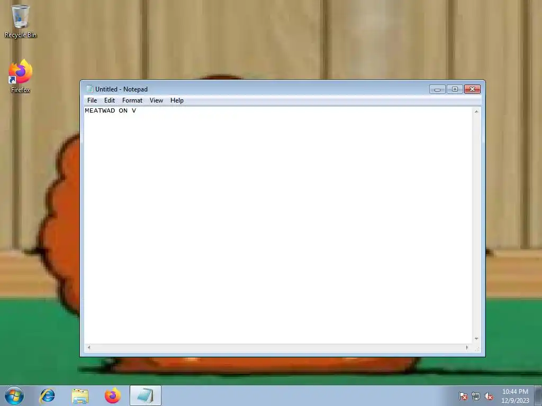Open the Action Center flag tray icon
This screenshot has width=542, height=406.
463,396
